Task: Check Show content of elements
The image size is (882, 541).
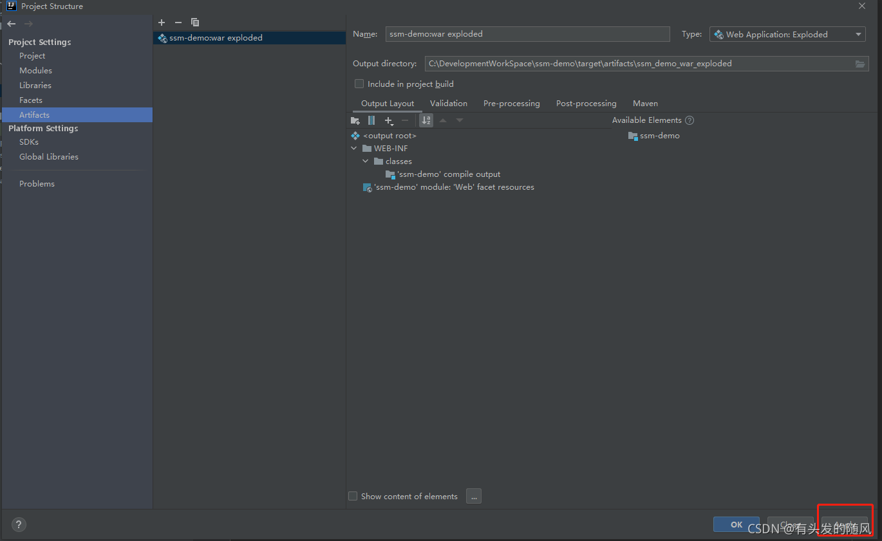Action: [x=353, y=496]
